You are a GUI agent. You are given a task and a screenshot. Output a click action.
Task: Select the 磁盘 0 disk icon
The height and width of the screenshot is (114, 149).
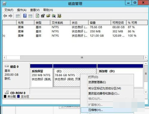pyautogui.click(x=7, y=66)
